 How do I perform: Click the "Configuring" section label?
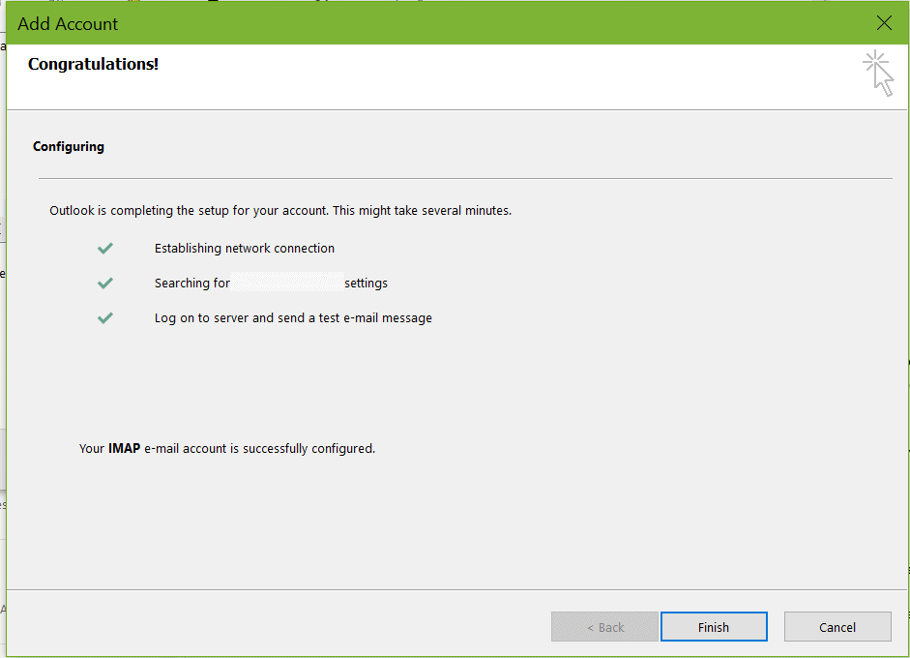[69, 146]
